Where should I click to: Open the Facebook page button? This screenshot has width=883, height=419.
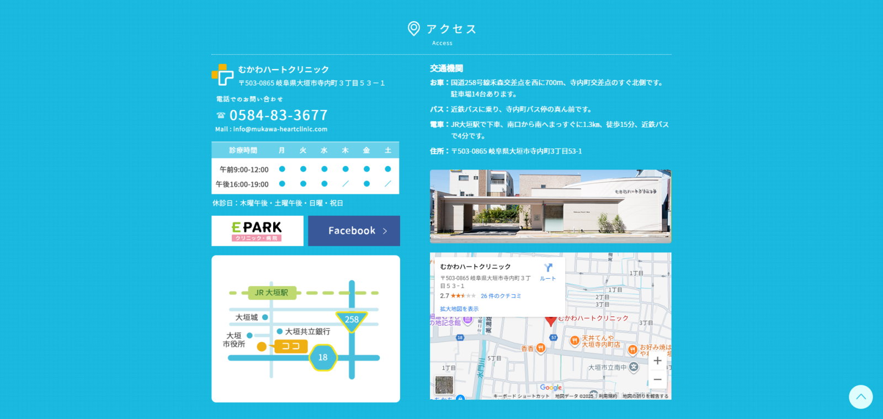pyautogui.click(x=354, y=231)
